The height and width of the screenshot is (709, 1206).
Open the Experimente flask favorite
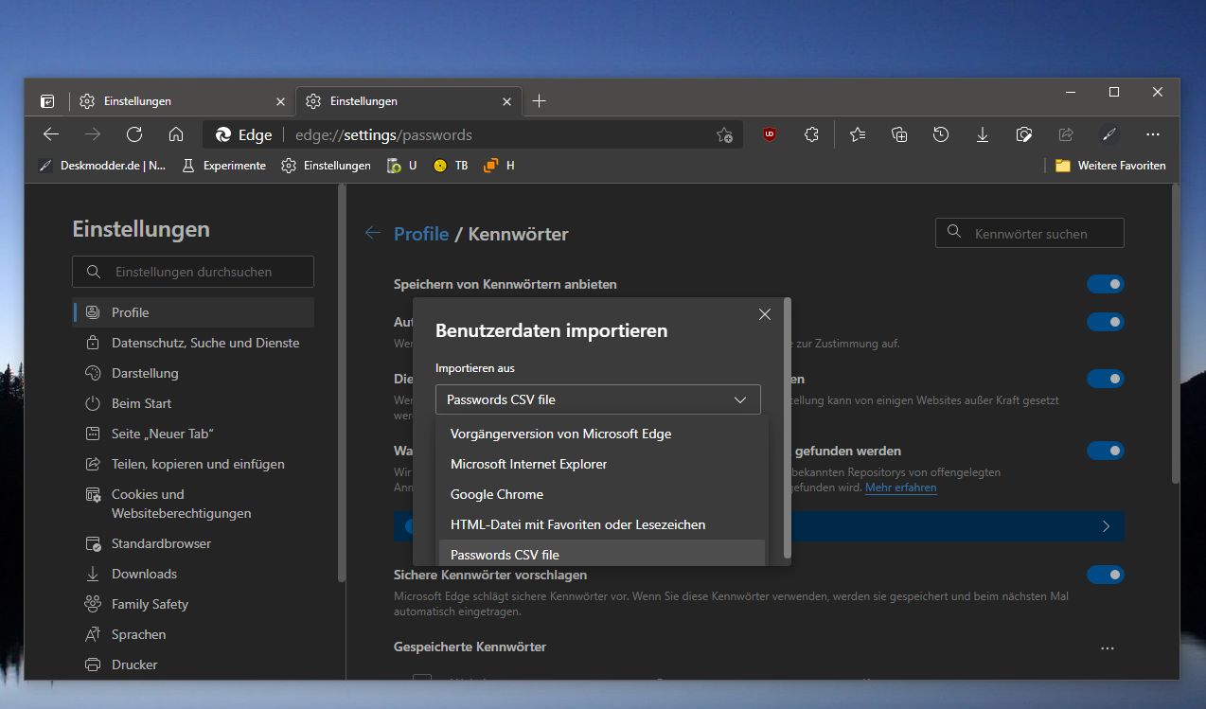click(x=223, y=166)
